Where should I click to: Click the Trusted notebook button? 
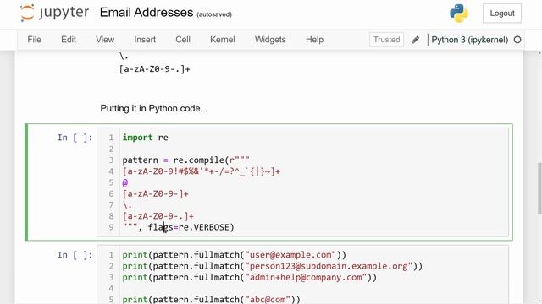click(386, 40)
